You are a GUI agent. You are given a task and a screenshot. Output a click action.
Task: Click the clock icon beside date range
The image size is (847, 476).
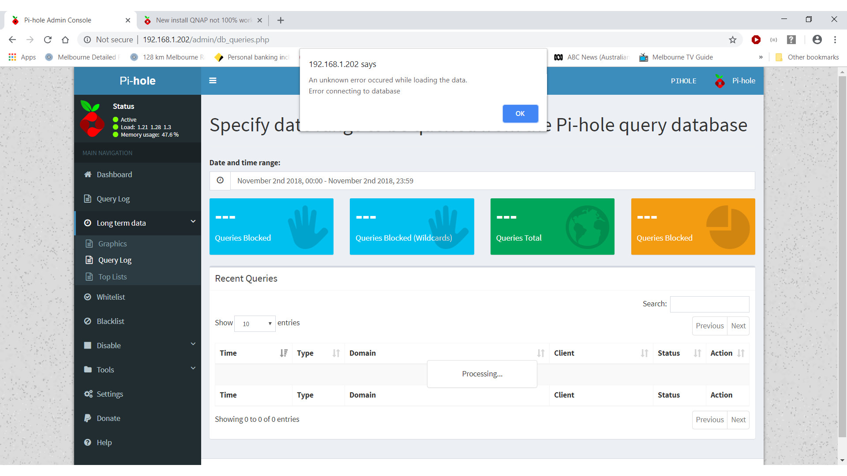click(220, 181)
